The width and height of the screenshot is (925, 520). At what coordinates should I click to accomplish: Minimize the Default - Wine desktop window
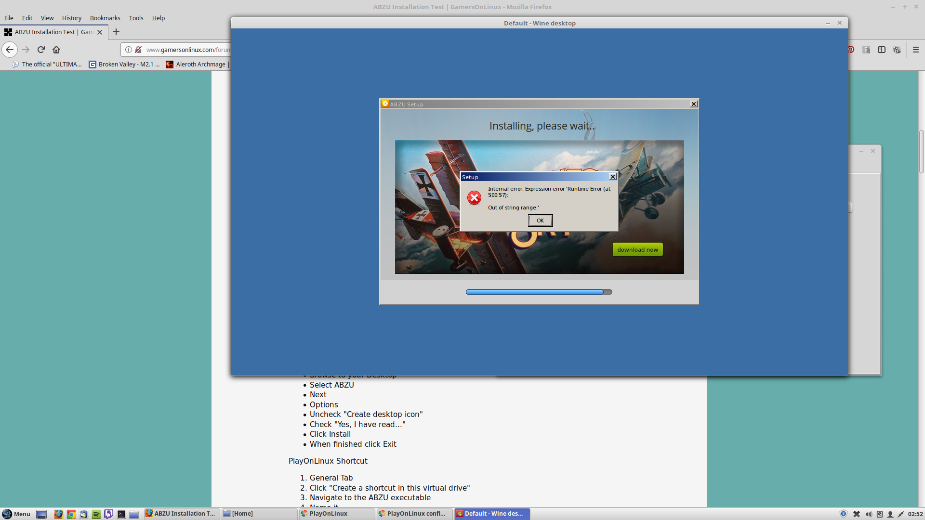[x=828, y=23]
